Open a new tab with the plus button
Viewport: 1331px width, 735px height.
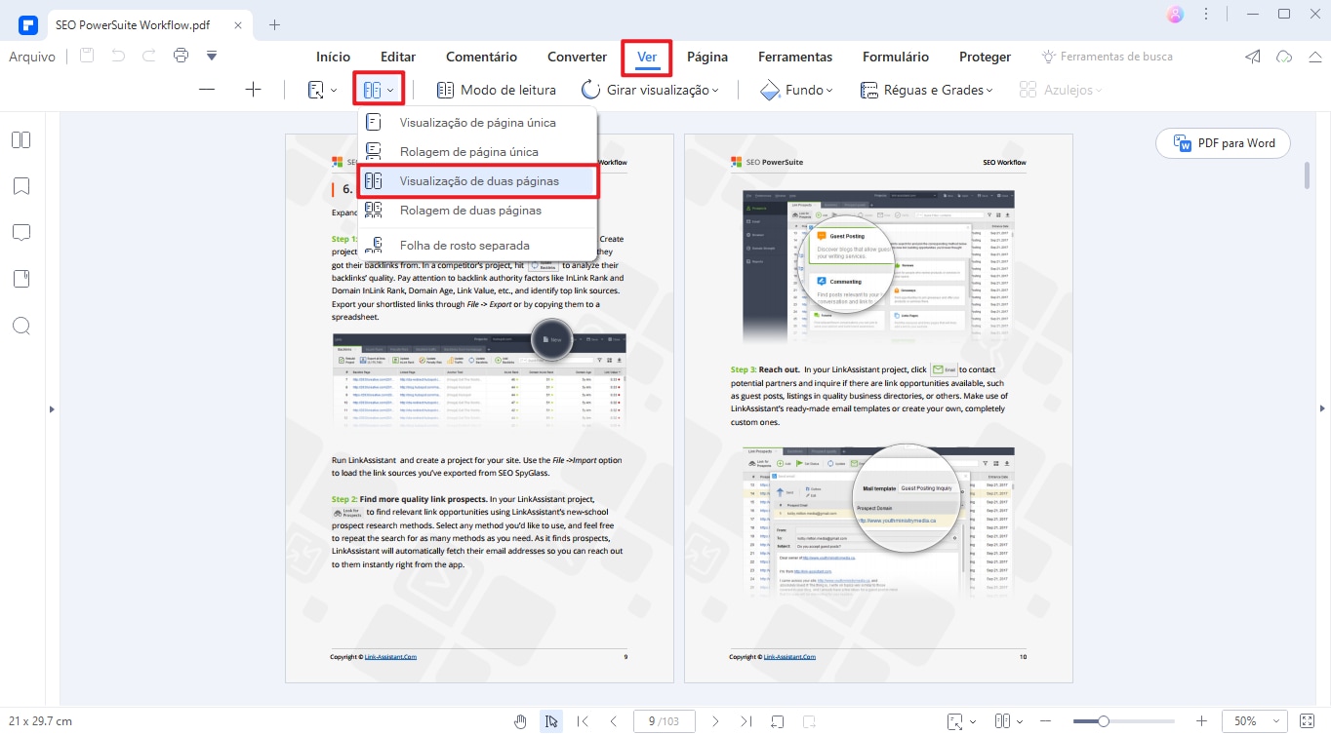pyautogui.click(x=274, y=24)
